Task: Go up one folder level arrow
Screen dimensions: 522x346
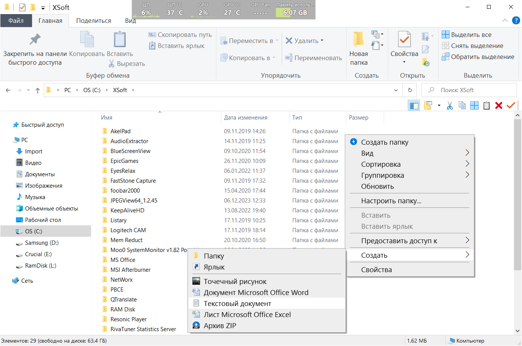Action: (x=37, y=90)
